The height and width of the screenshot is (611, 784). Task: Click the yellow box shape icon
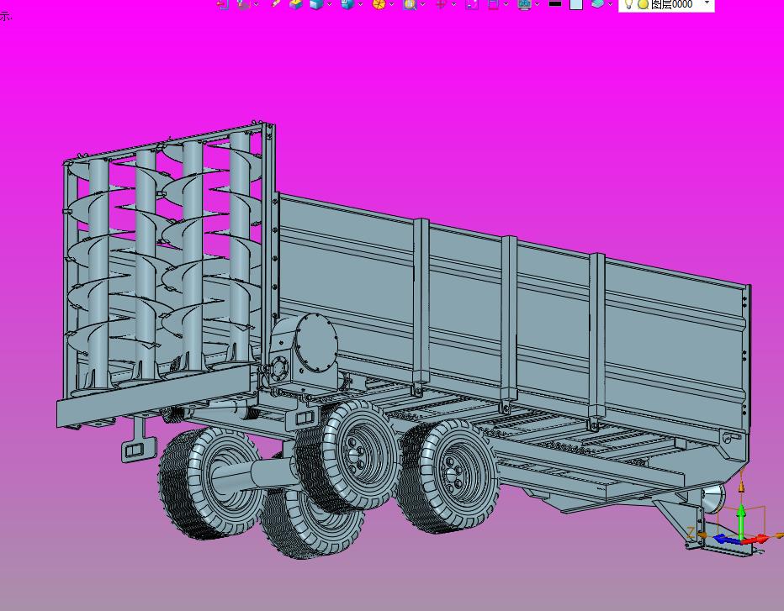[296, 4]
